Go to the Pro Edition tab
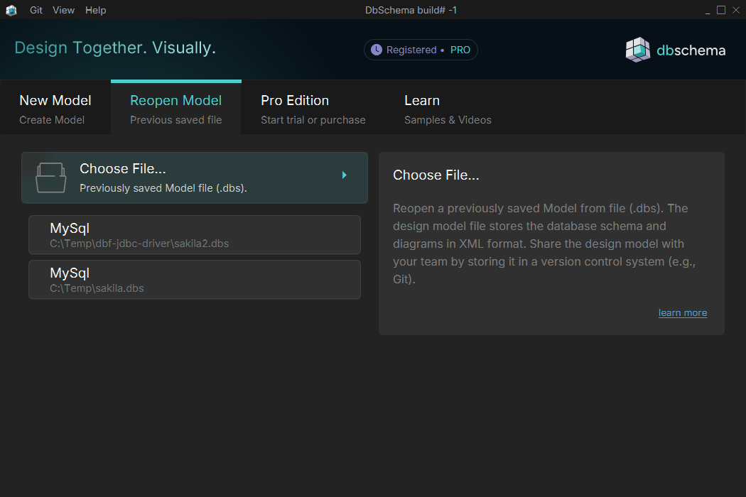The image size is (746, 497). pos(313,107)
